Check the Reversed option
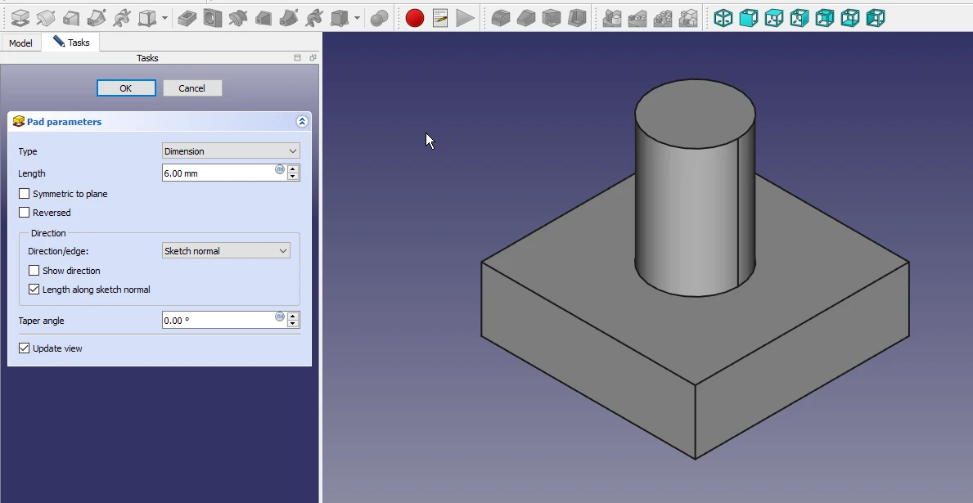This screenshot has height=503, width=973. (x=25, y=213)
